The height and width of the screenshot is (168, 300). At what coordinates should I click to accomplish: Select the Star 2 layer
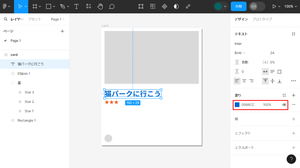pos(35,102)
